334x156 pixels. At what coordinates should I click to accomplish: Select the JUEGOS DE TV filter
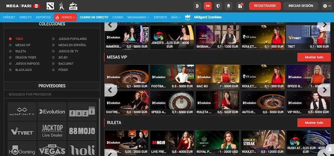click(x=66, y=51)
